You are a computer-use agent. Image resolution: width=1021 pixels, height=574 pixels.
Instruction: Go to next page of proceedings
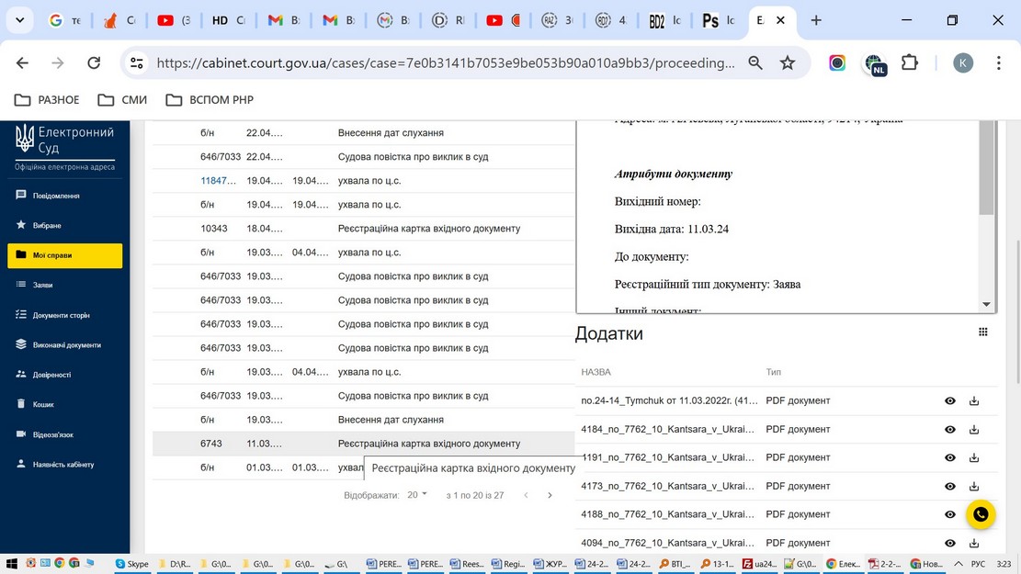(x=550, y=495)
